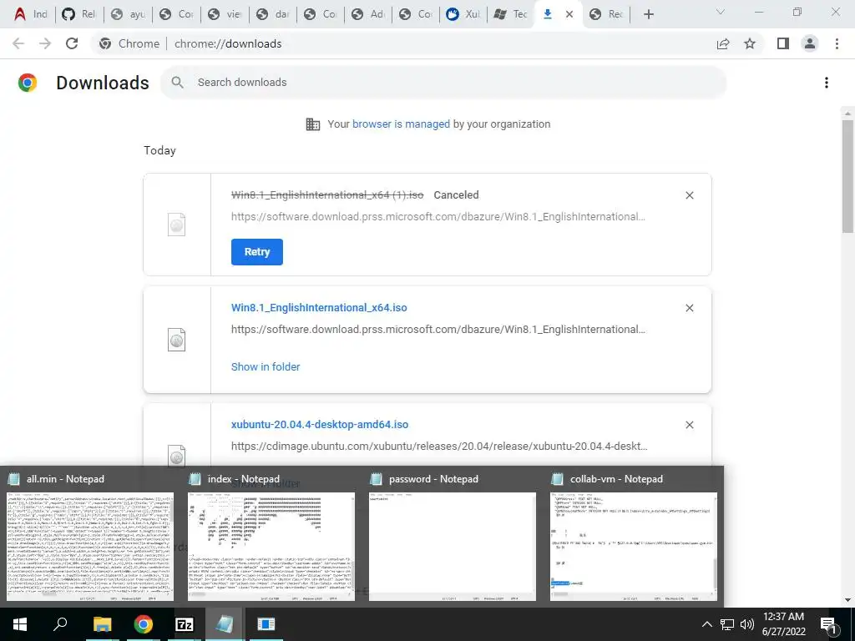This screenshot has width=855, height=641.
Task: Show hidden system tray icons
Action: pyautogui.click(x=706, y=624)
